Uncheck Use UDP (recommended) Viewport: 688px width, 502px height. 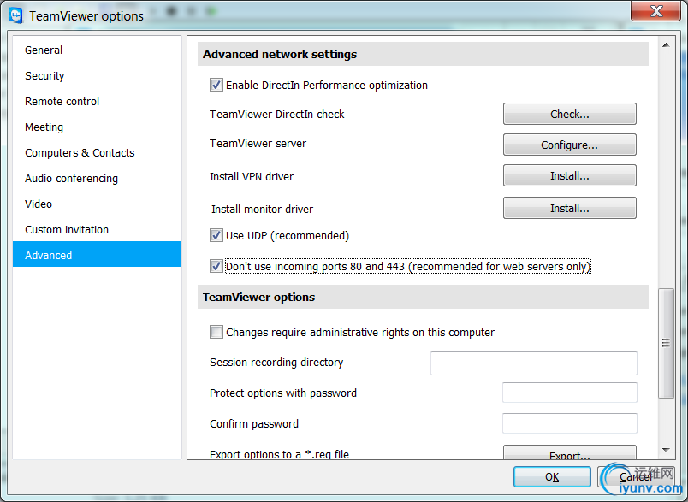216,235
